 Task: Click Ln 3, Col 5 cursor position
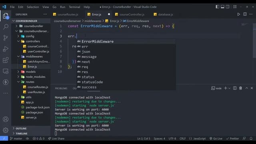(144, 138)
